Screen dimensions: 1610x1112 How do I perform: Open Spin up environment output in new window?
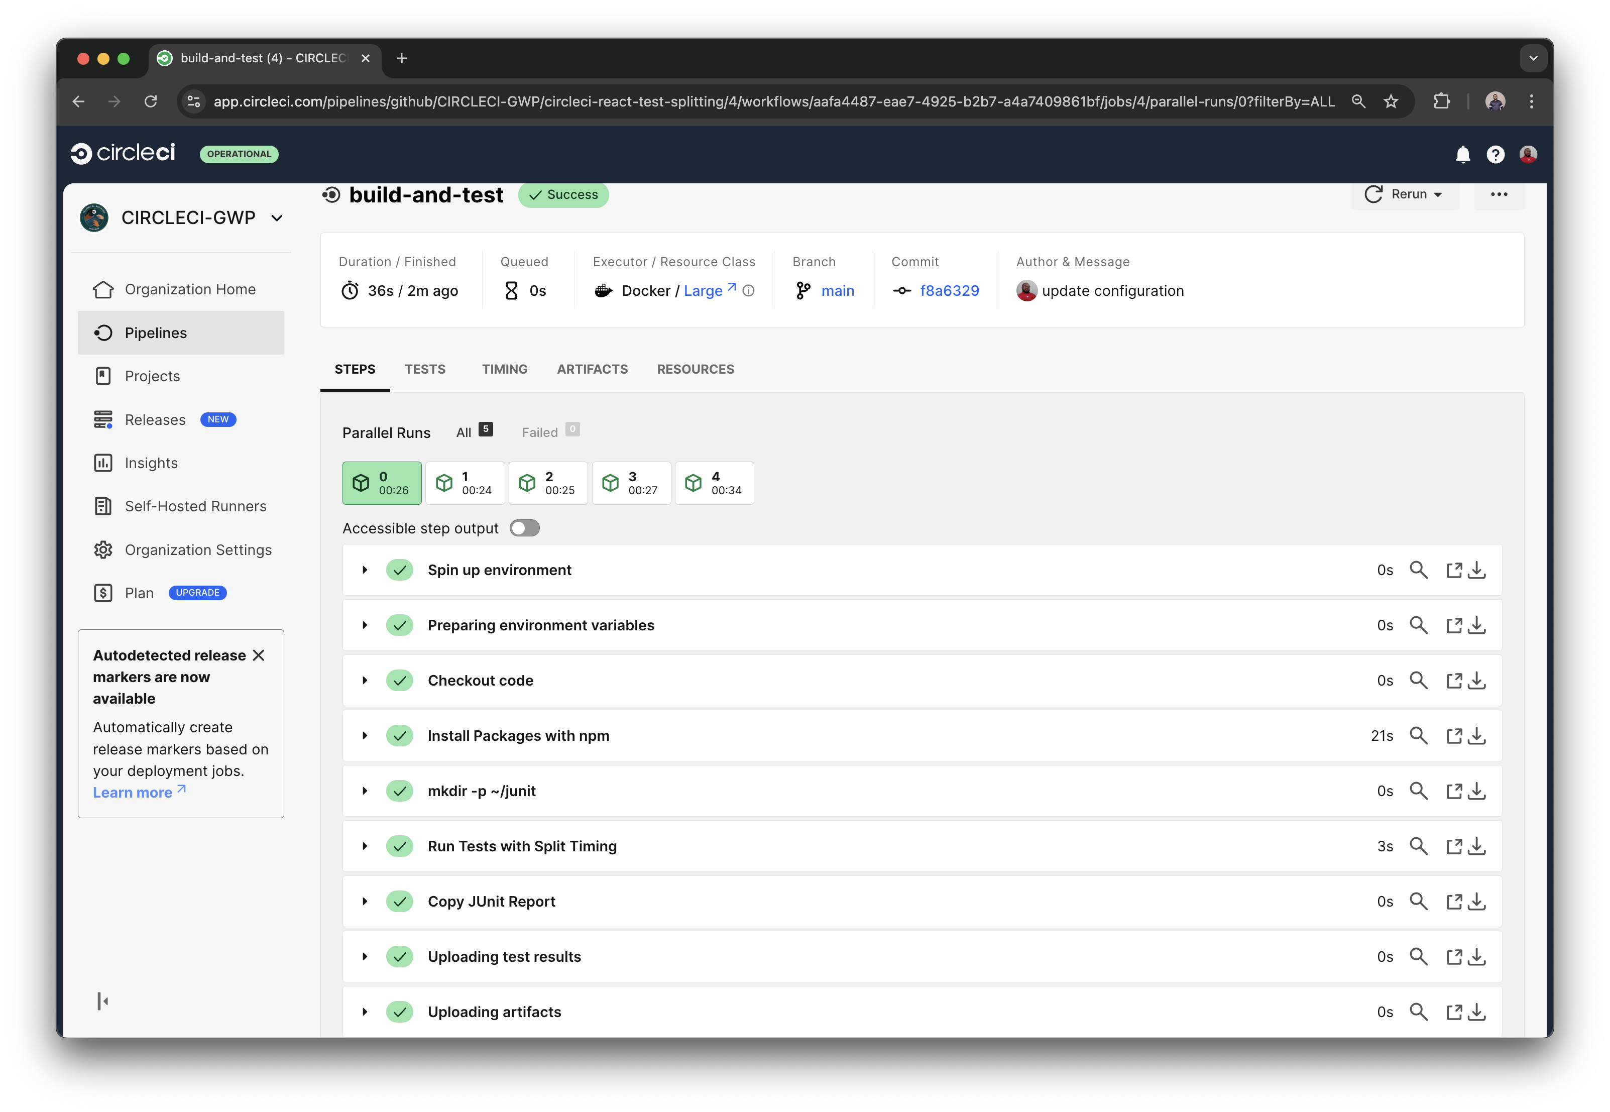pyautogui.click(x=1455, y=570)
